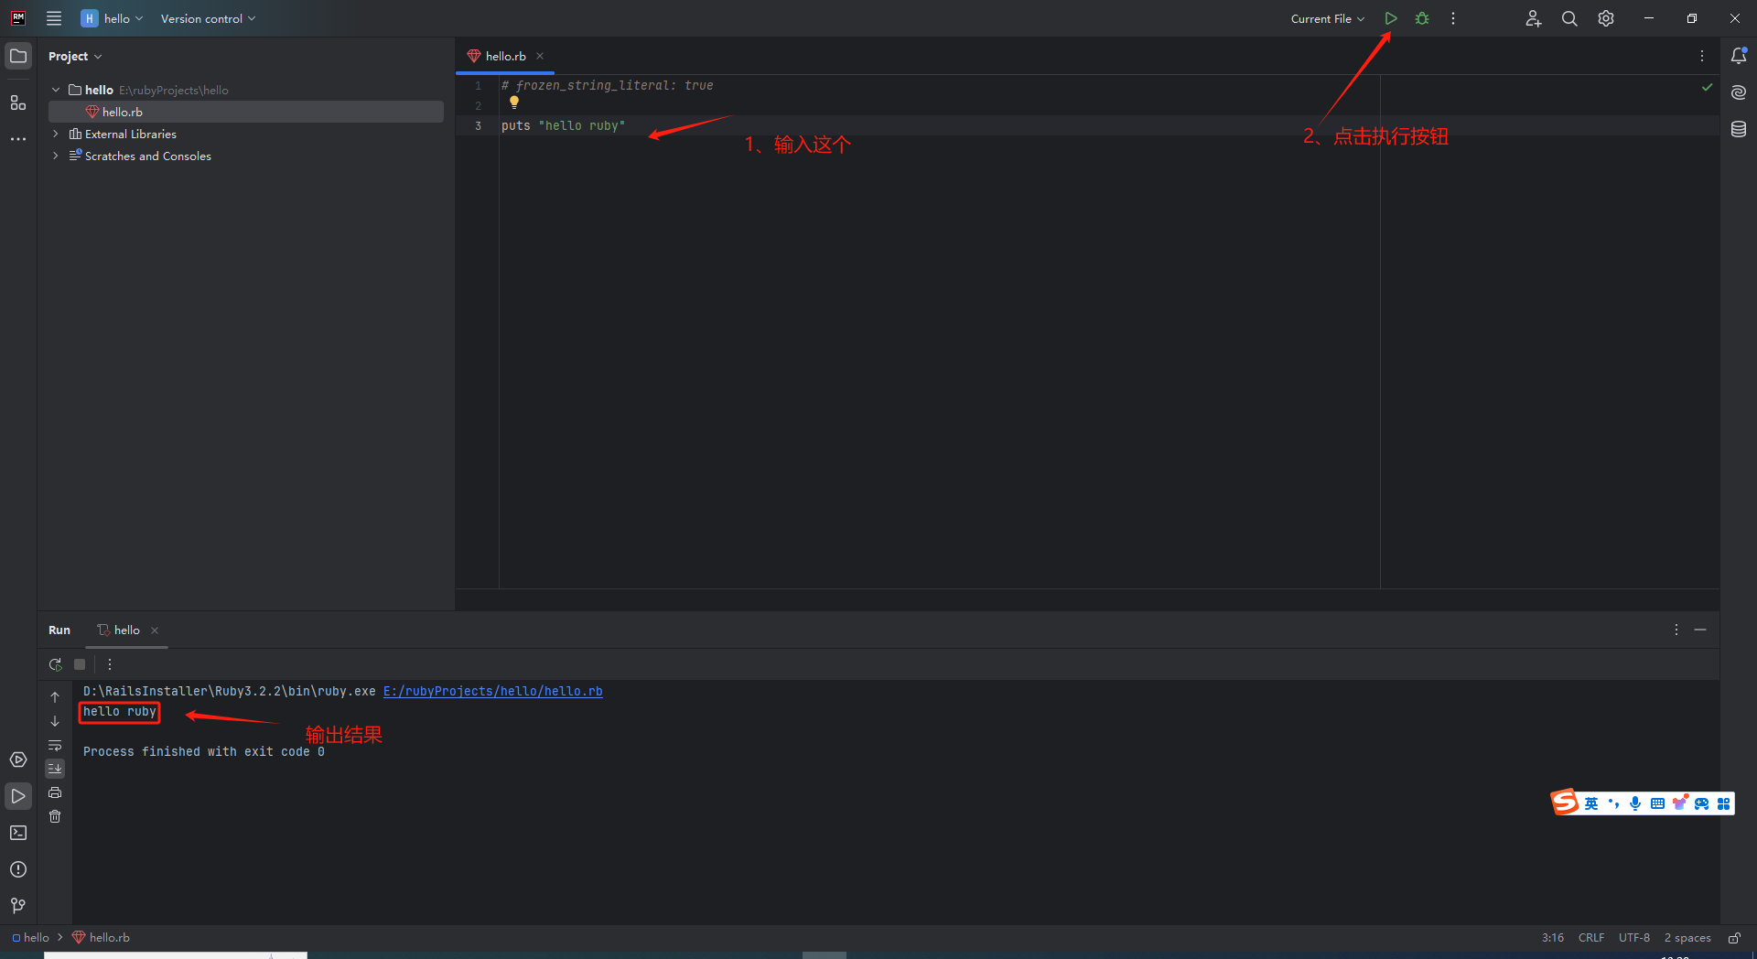Expand External Libraries node
1757x959 pixels.
(x=56, y=134)
